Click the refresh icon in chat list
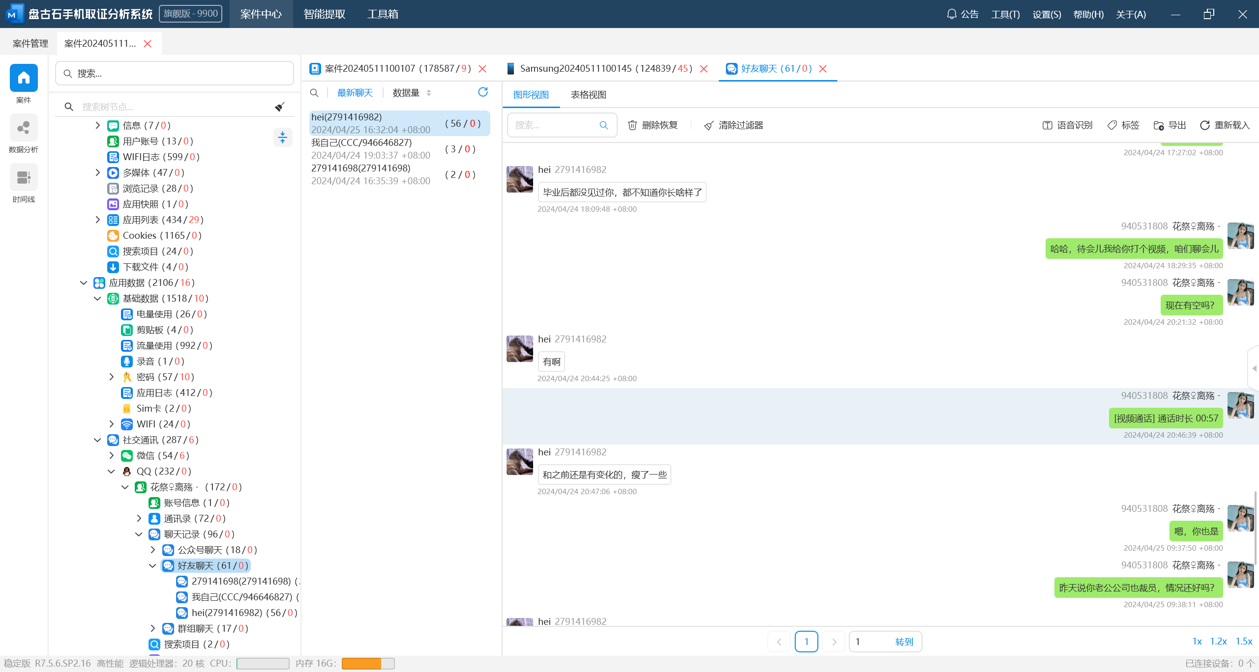1259x672 pixels. 483,92
